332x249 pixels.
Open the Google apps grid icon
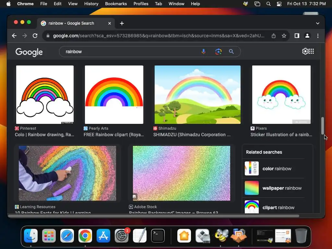tap(311, 51)
